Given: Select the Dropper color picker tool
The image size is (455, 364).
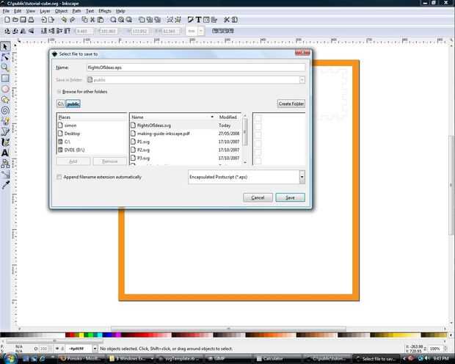Looking at the screenshot, I should pos(5,185).
